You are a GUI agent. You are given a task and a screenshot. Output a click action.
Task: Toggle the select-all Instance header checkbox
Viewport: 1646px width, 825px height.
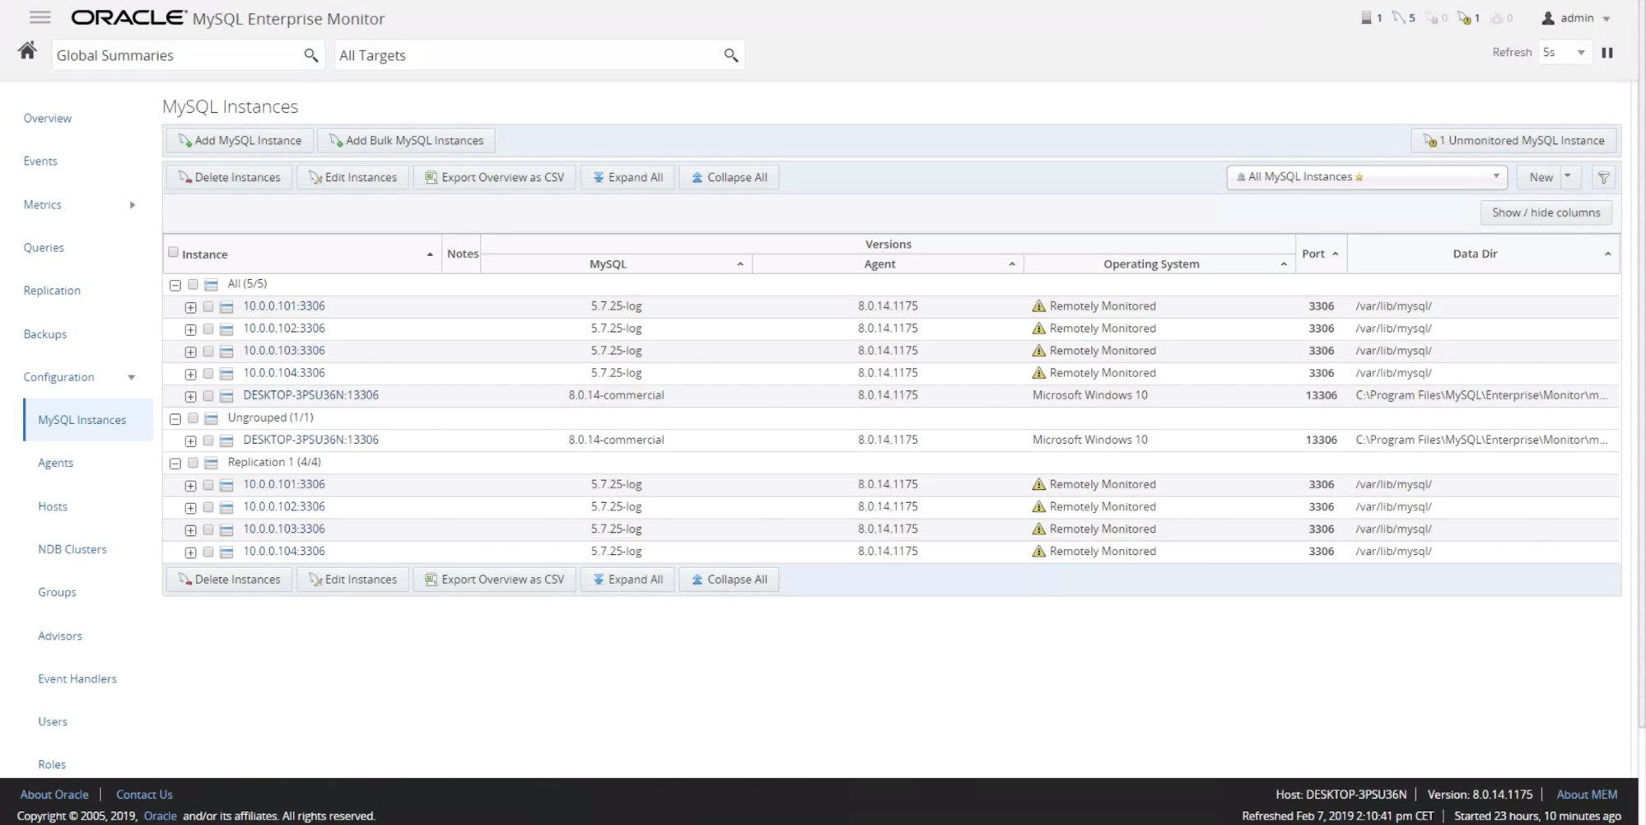[x=173, y=252]
